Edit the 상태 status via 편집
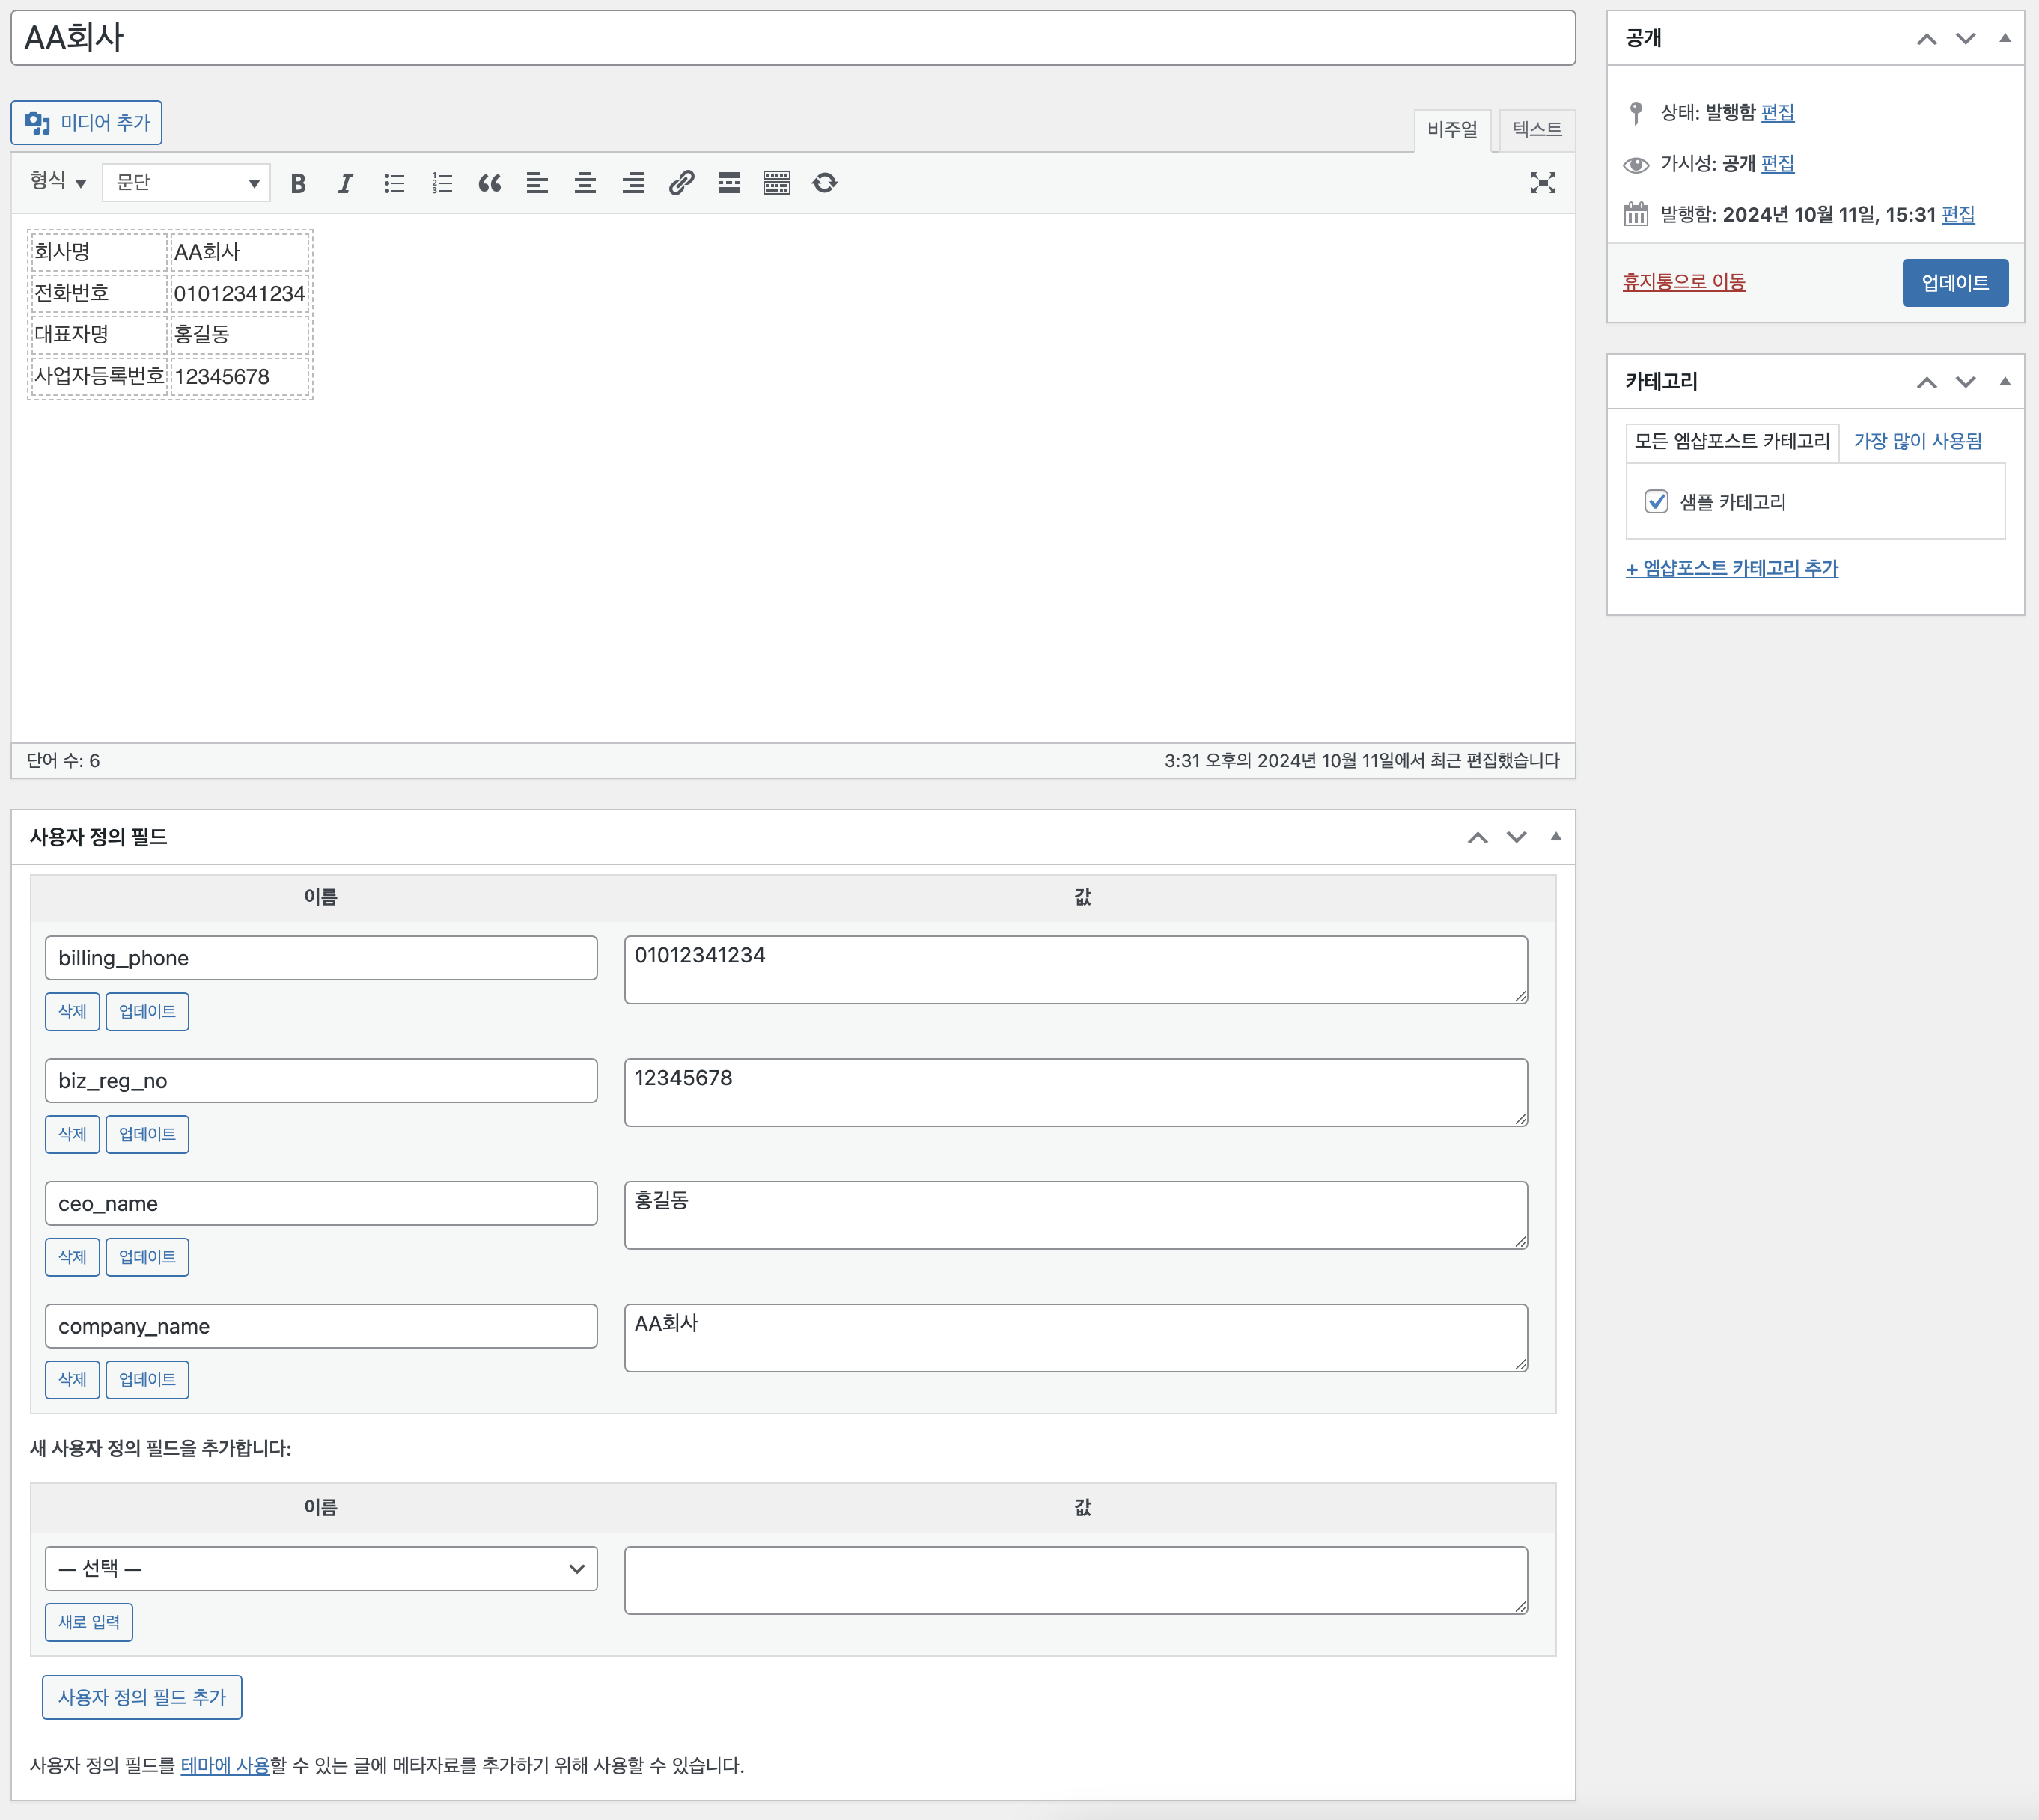 (1777, 113)
